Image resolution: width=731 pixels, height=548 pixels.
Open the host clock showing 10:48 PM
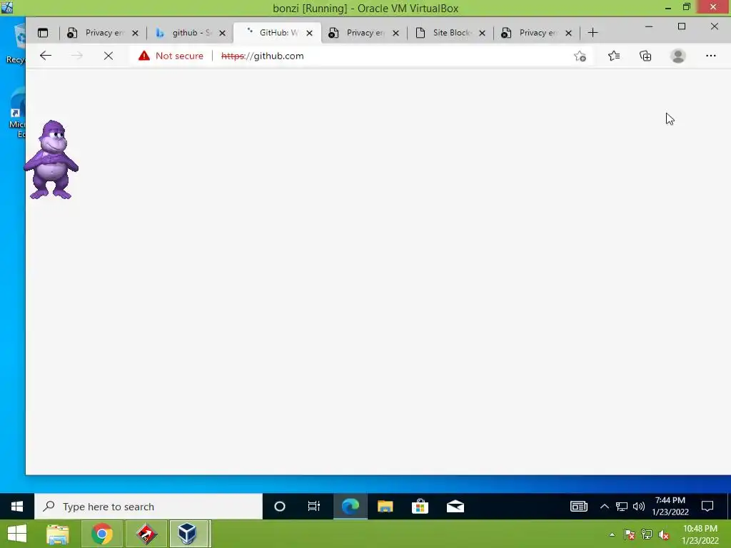[700, 534]
